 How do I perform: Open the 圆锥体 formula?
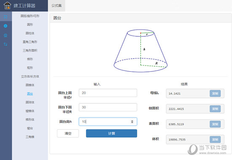(30, 85)
